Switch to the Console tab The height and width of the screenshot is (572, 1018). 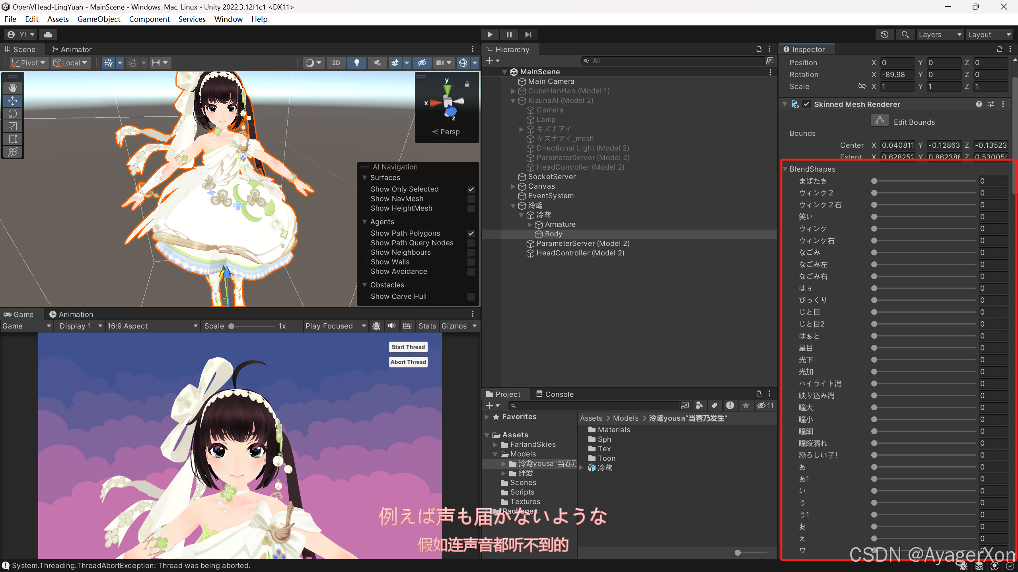(555, 394)
